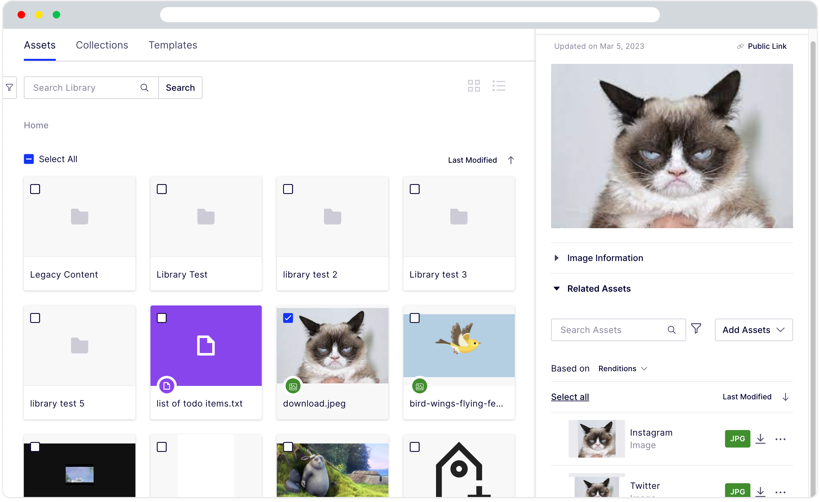Collapse the Related Assets section
Screen dimensions: 820x502
555,288
